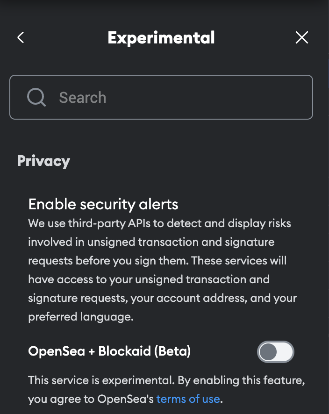
Task: Click the 'preferred language' line of description
Action: [81, 317]
